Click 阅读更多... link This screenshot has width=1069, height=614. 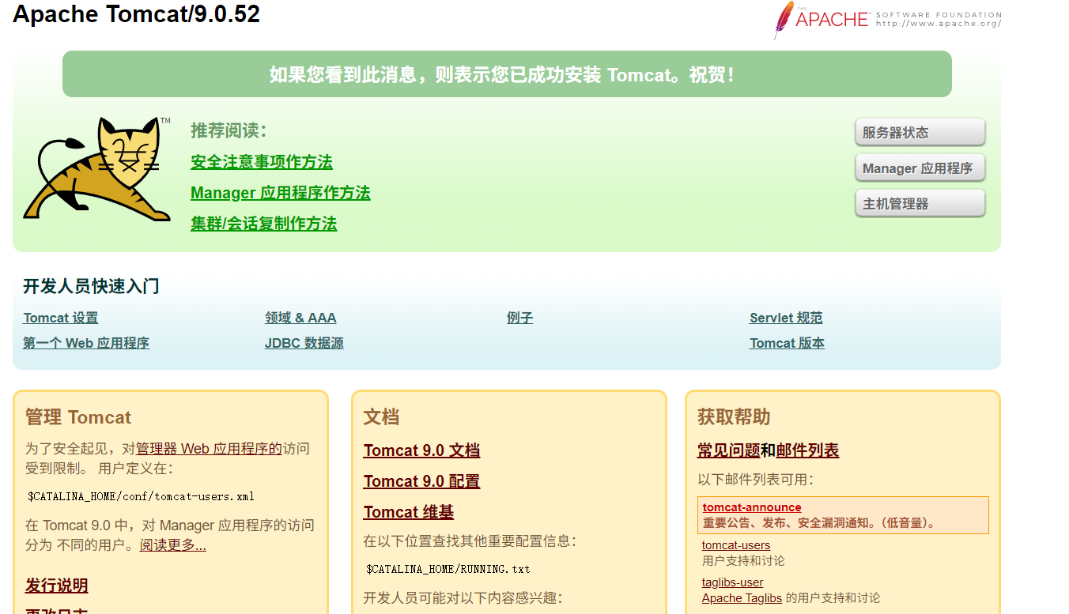click(x=173, y=545)
